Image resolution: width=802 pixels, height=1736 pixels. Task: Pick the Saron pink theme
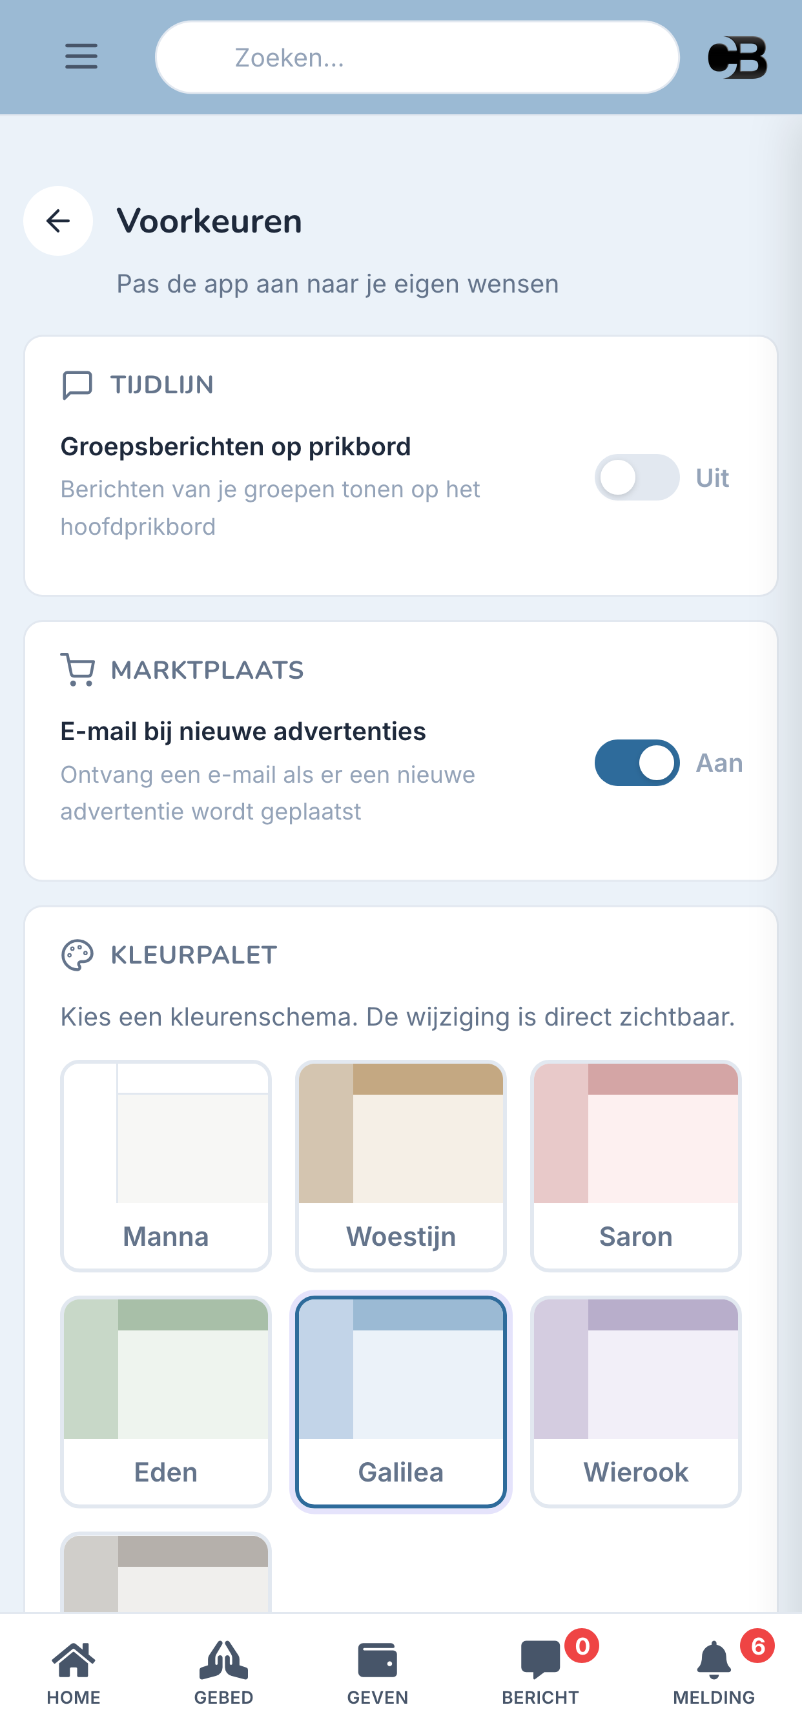[635, 1166]
